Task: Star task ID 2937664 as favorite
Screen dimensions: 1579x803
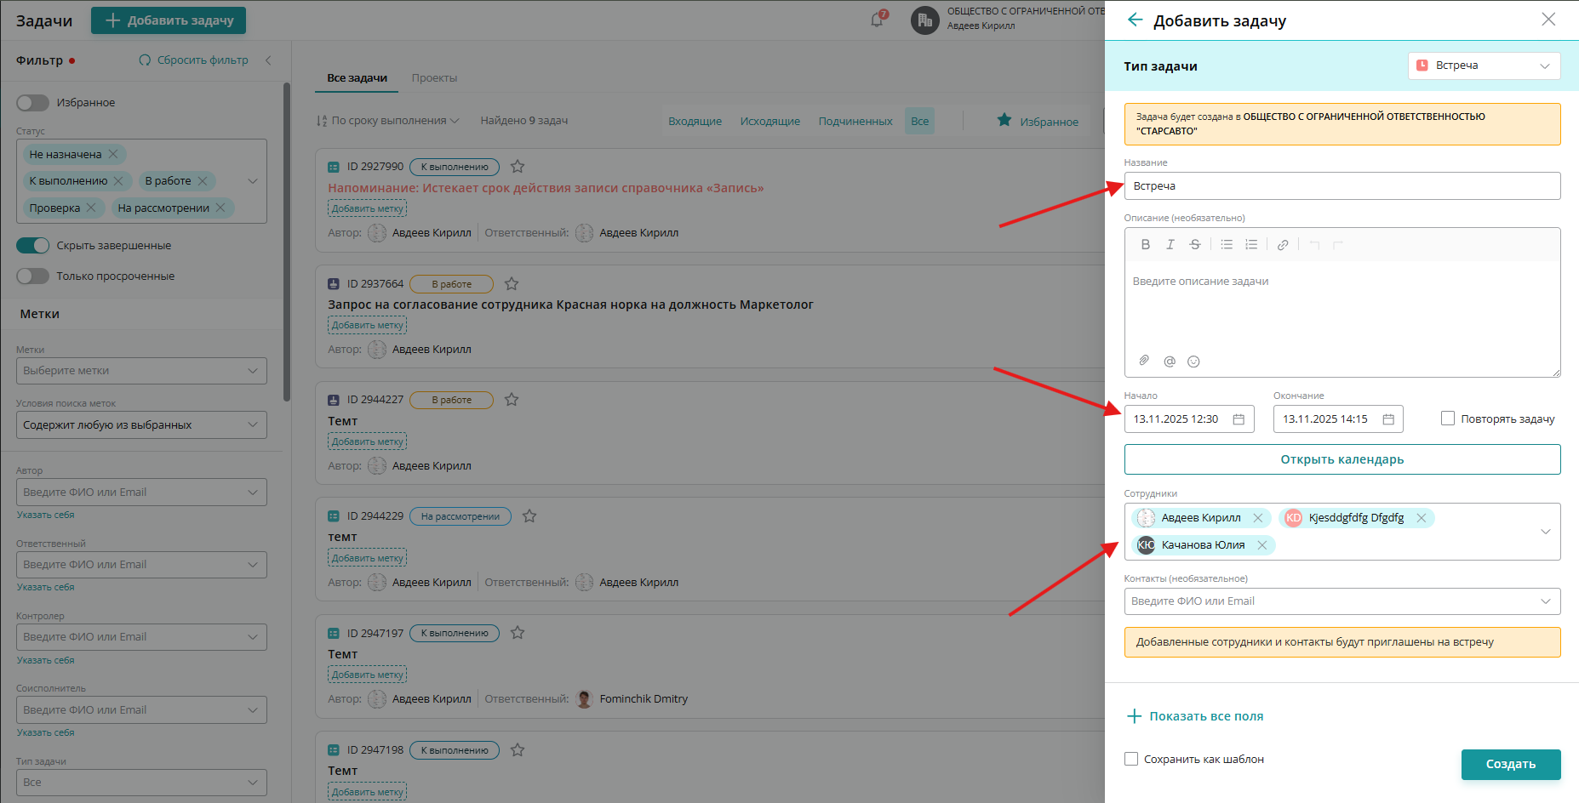Action: 512,284
